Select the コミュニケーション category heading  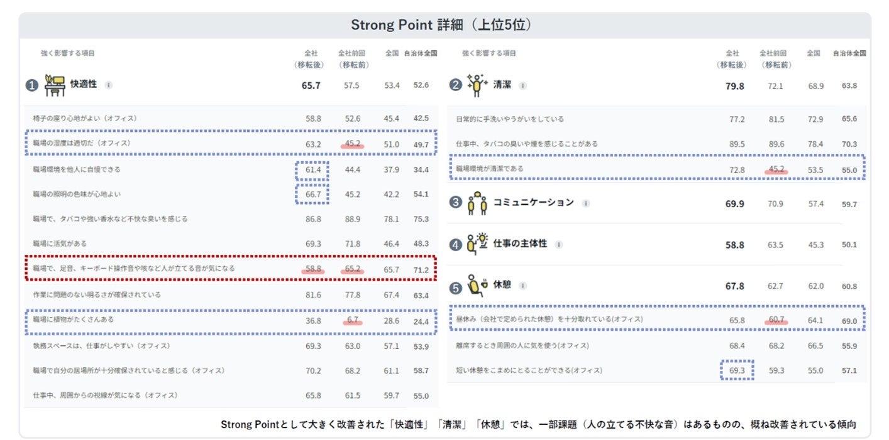tap(533, 203)
